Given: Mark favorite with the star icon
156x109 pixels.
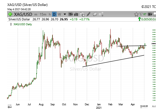Looking at the screenshot, I should pos(136,14).
